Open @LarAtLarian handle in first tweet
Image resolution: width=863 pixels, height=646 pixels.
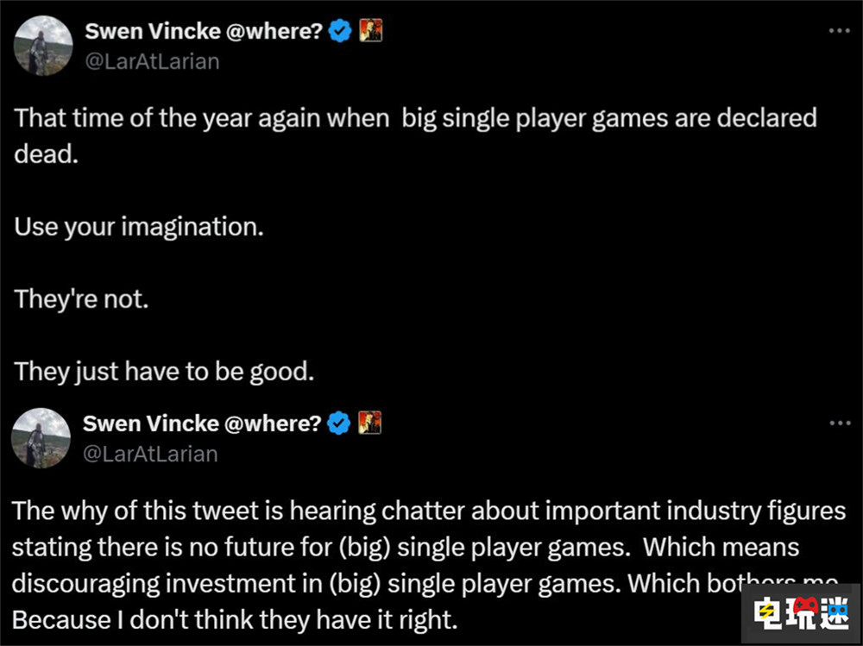[151, 61]
